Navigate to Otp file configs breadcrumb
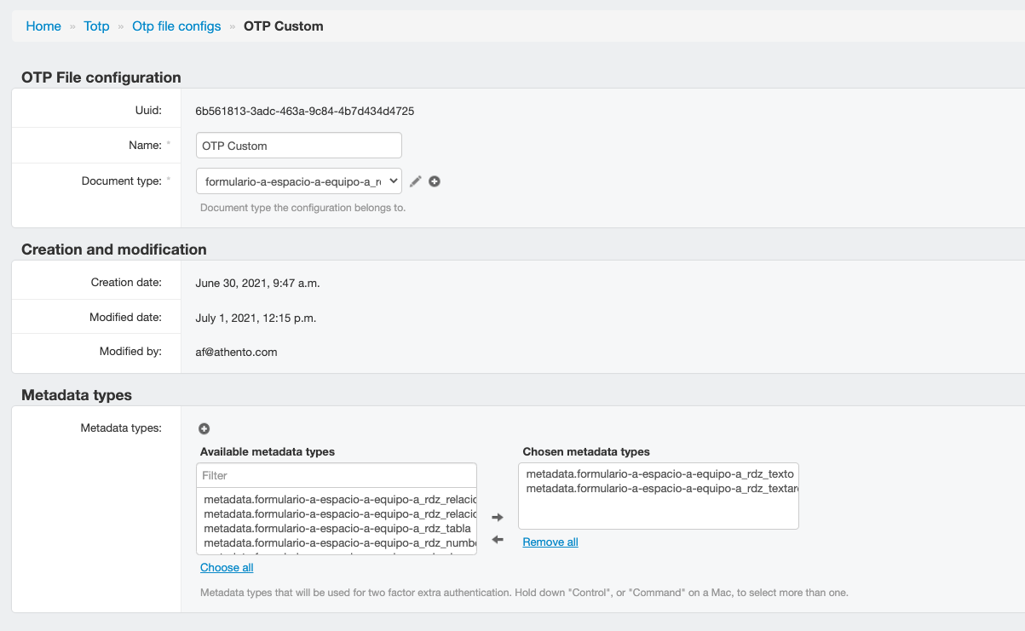 point(176,26)
